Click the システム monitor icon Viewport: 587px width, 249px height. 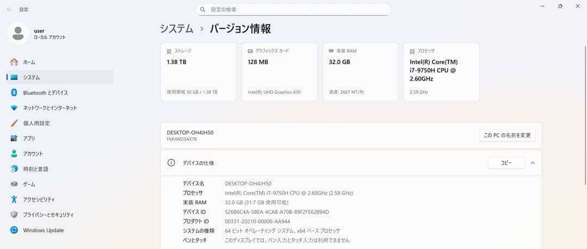(14, 78)
